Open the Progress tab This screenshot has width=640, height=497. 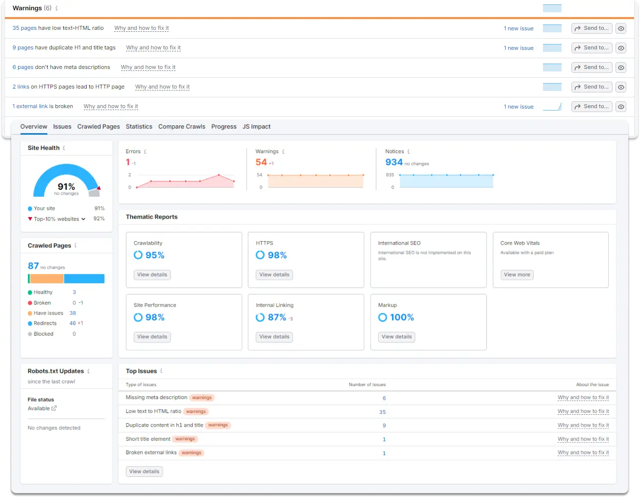click(224, 127)
